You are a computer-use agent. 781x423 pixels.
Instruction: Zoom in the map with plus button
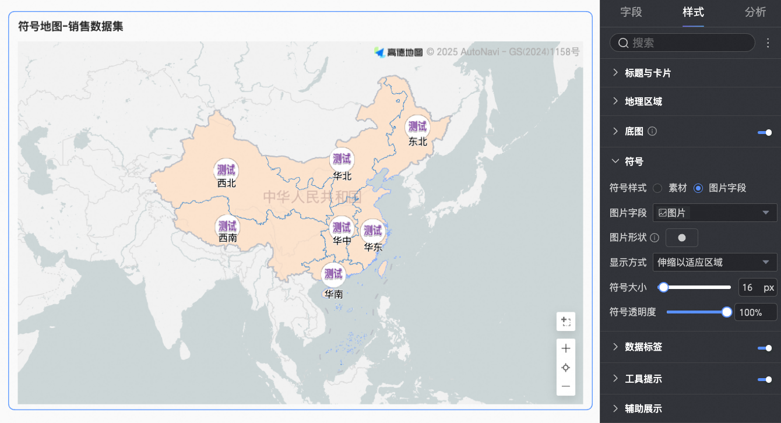[565, 348]
